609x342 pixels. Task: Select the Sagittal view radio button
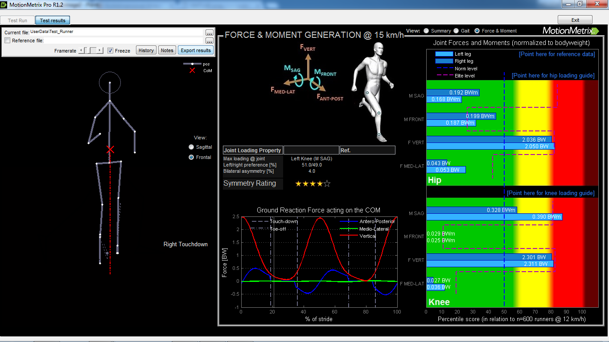coord(191,147)
